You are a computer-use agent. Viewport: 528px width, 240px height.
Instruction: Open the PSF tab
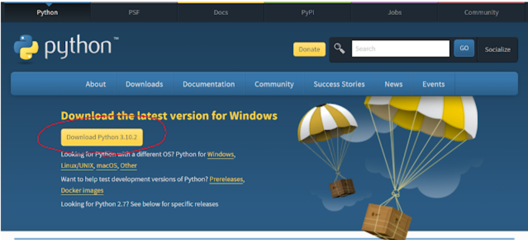(x=134, y=12)
